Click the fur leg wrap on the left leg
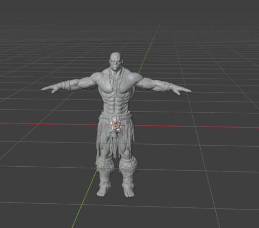 coord(105,166)
